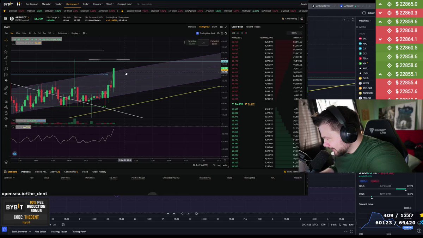Screen dimensions: 423x238
Task: Click the reset chart view icon on background chart
Action: pyautogui.click(x=196, y=213)
